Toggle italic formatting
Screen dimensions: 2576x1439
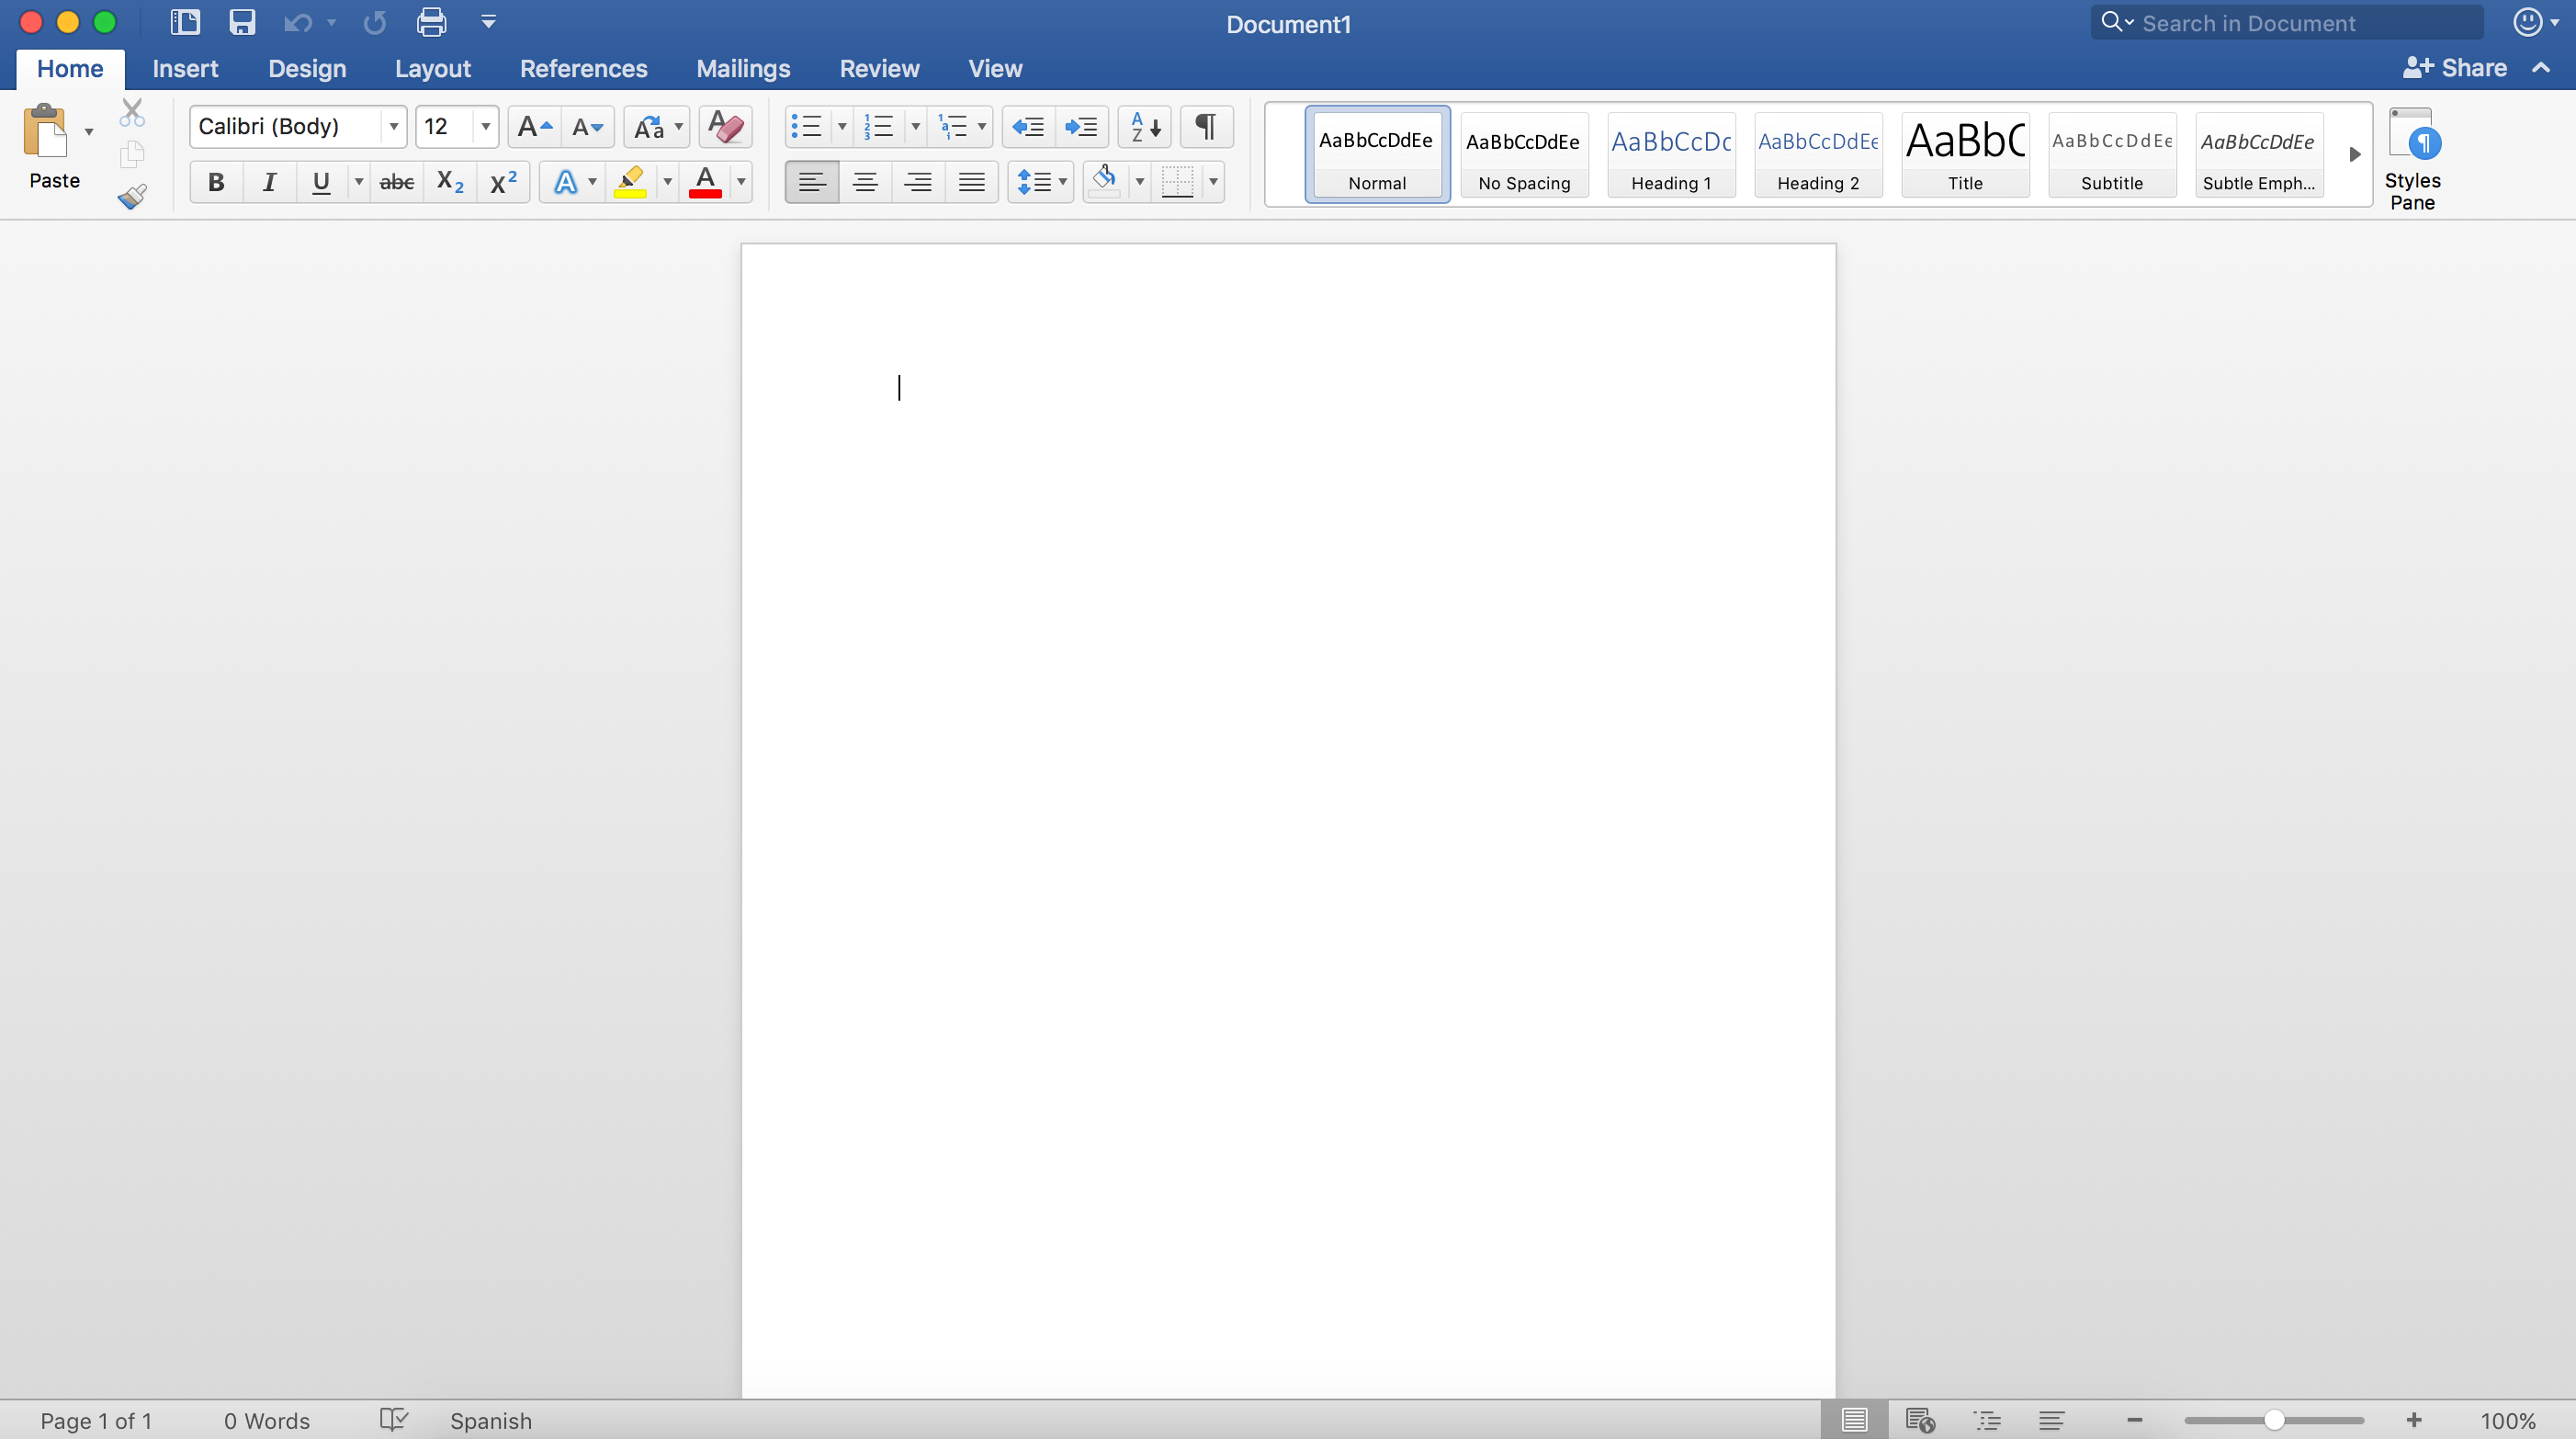click(268, 181)
